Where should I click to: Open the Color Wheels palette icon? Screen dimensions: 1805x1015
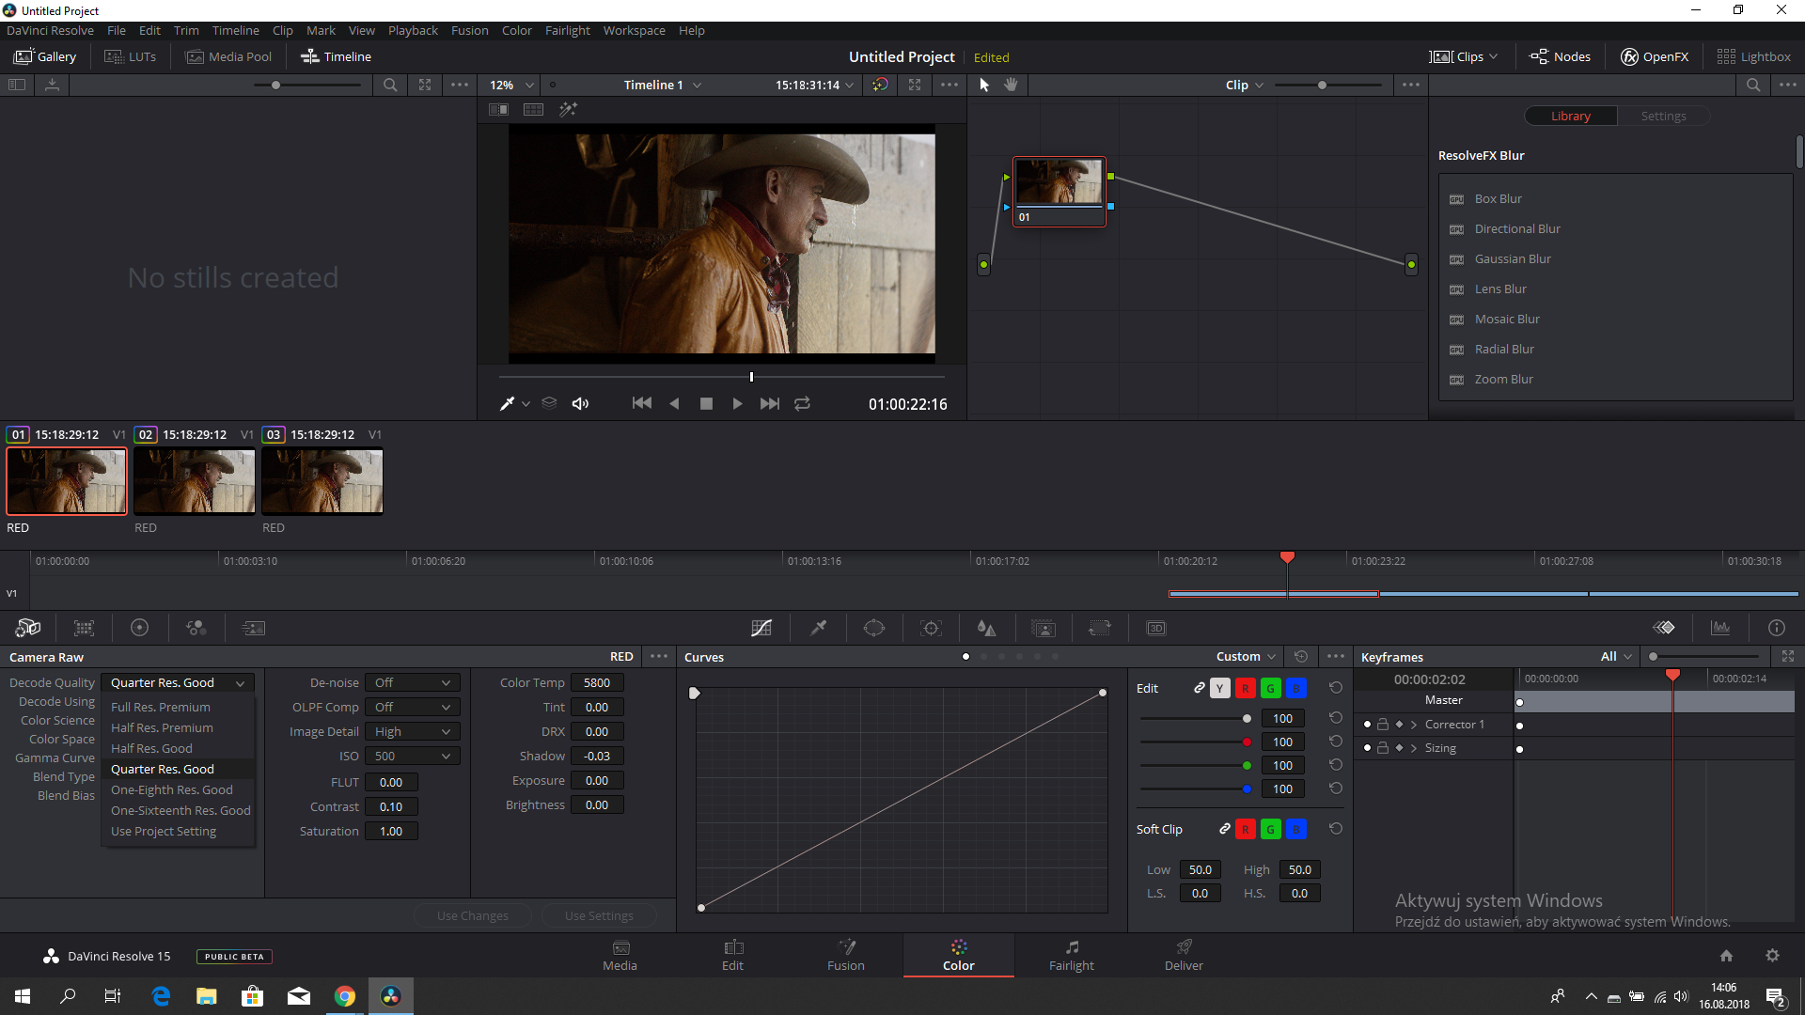click(x=139, y=628)
